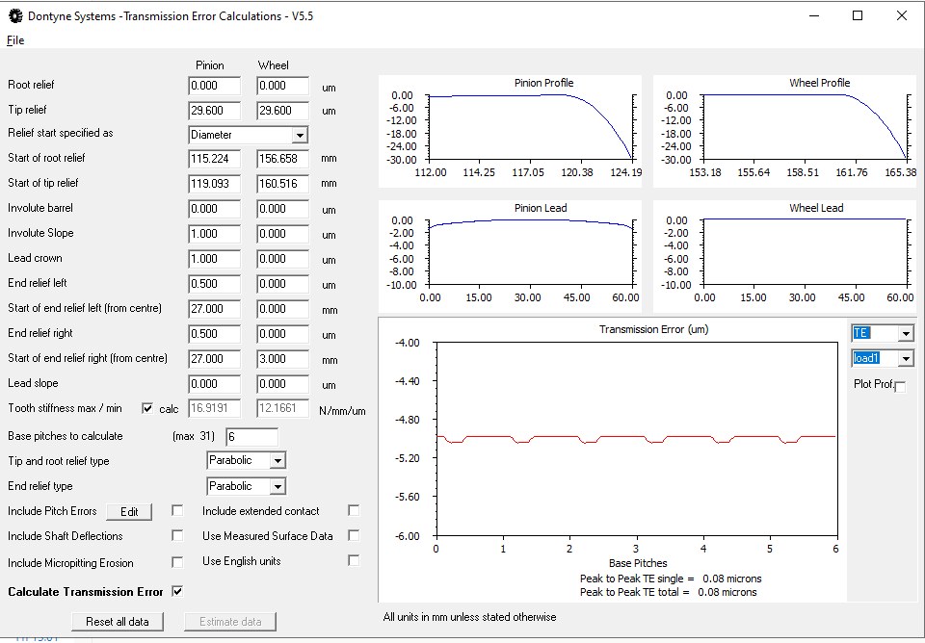Click the Transmission Error plot
This screenshot has width=925, height=643.
tap(613, 460)
